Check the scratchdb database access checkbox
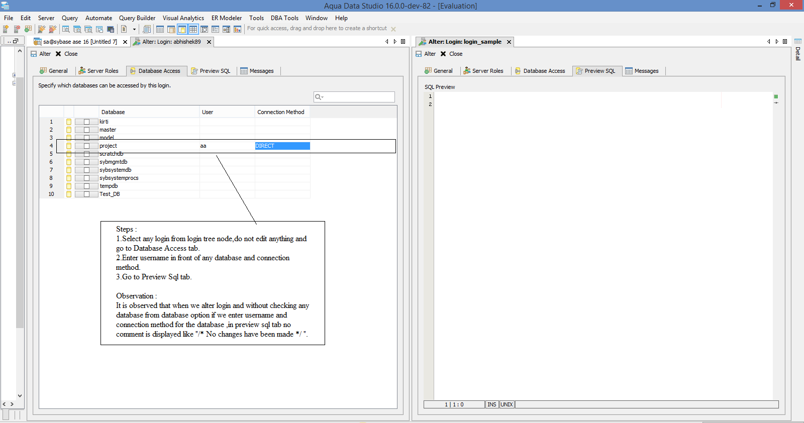This screenshot has height=423, width=804. [86, 154]
